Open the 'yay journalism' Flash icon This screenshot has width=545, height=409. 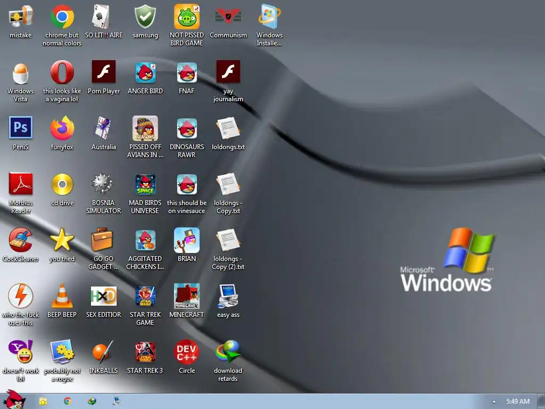(x=228, y=72)
